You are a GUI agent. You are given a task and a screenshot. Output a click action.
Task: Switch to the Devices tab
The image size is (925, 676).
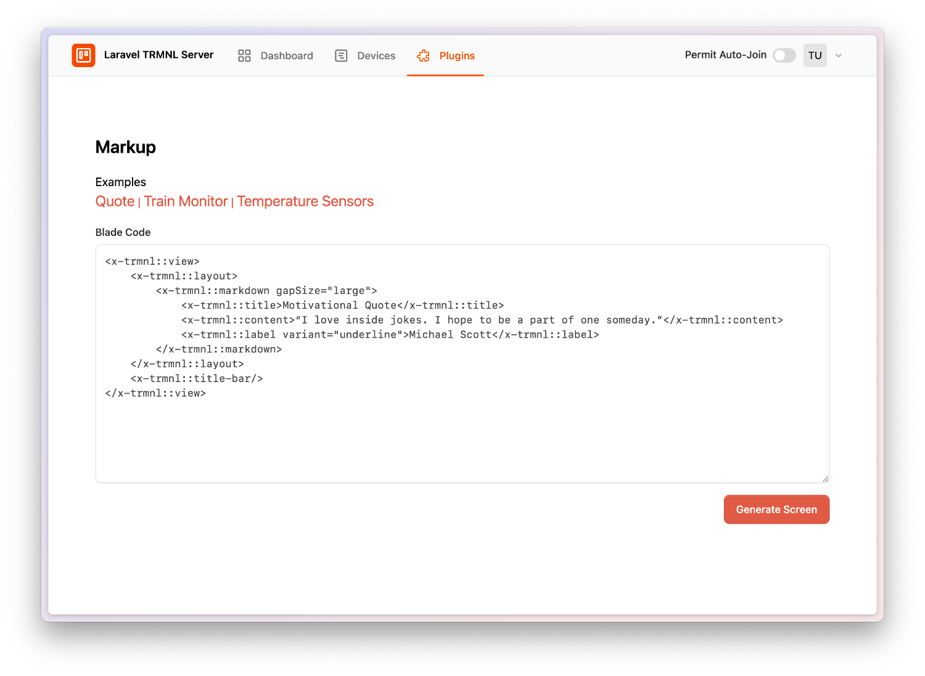(x=376, y=55)
